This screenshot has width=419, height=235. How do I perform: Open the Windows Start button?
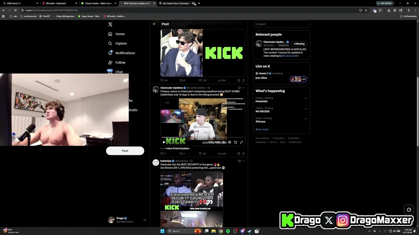(x=162, y=231)
